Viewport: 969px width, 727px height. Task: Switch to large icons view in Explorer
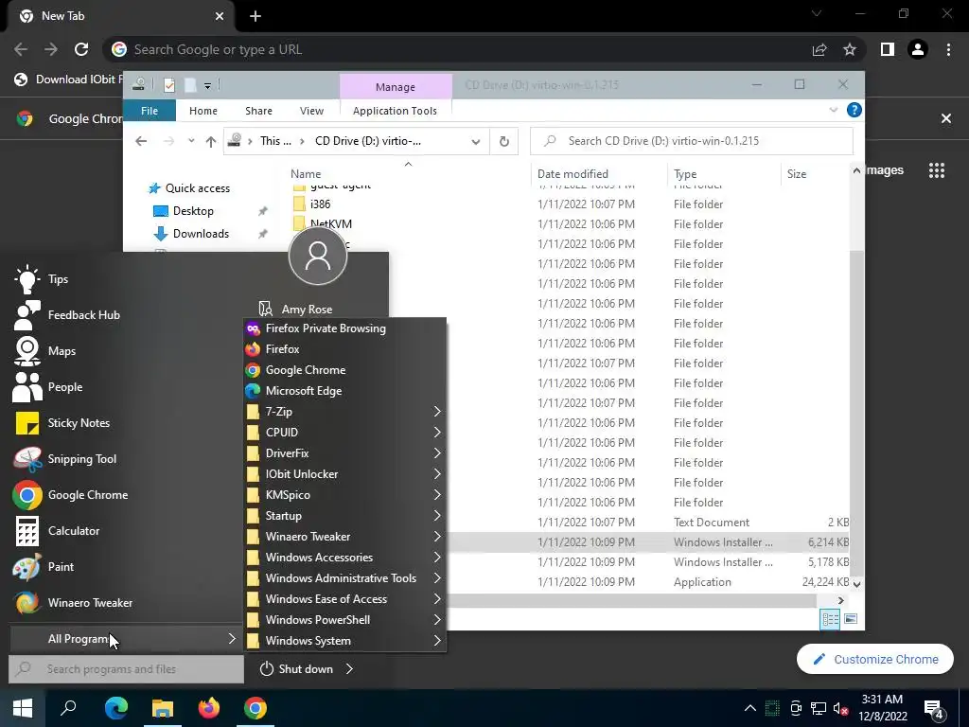click(851, 619)
